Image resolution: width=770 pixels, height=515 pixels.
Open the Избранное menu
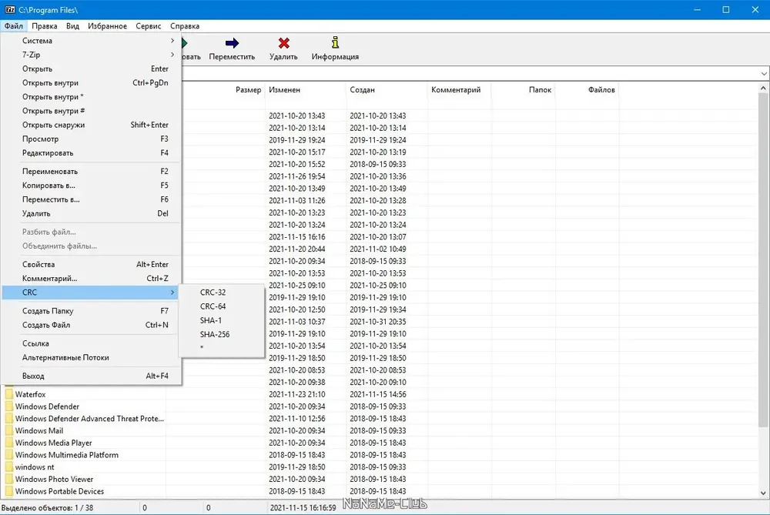coord(107,26)
